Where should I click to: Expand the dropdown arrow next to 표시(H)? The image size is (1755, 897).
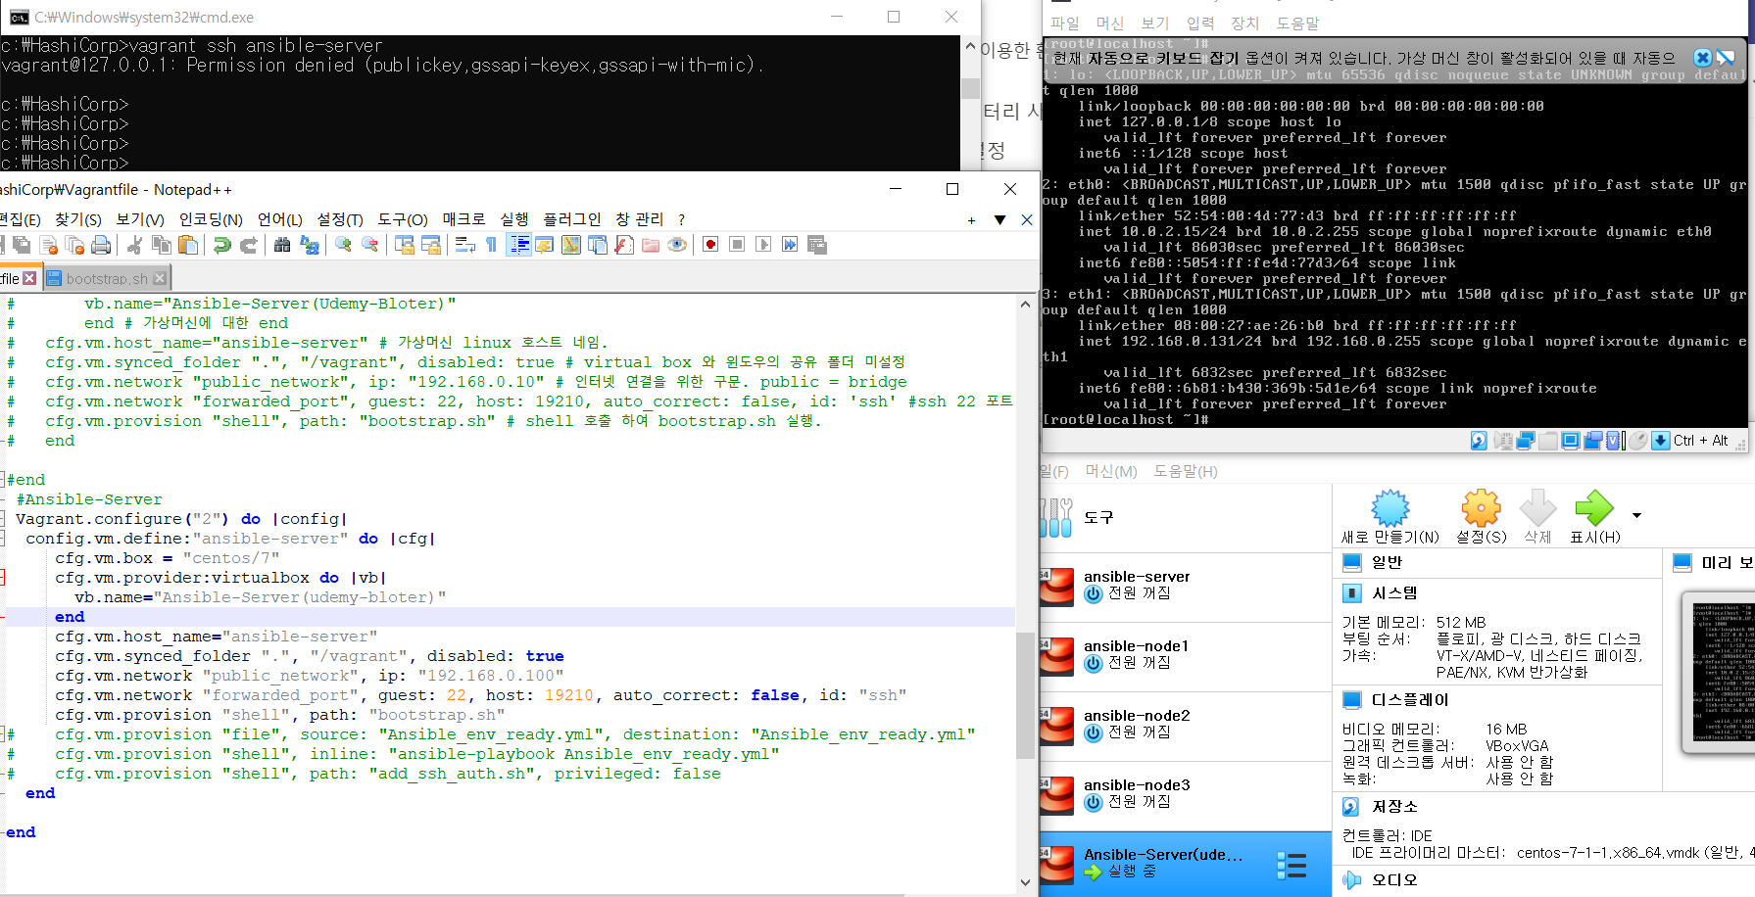click(x=1636, y=515)
